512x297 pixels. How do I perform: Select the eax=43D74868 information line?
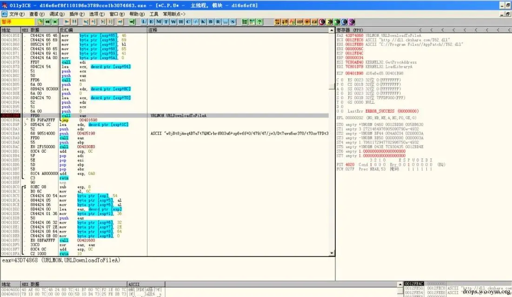pyautogui.click(x=61, y=260)
